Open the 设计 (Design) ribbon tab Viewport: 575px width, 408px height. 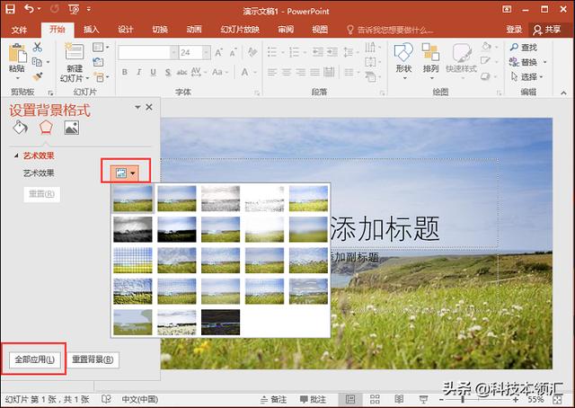(126, 30)
